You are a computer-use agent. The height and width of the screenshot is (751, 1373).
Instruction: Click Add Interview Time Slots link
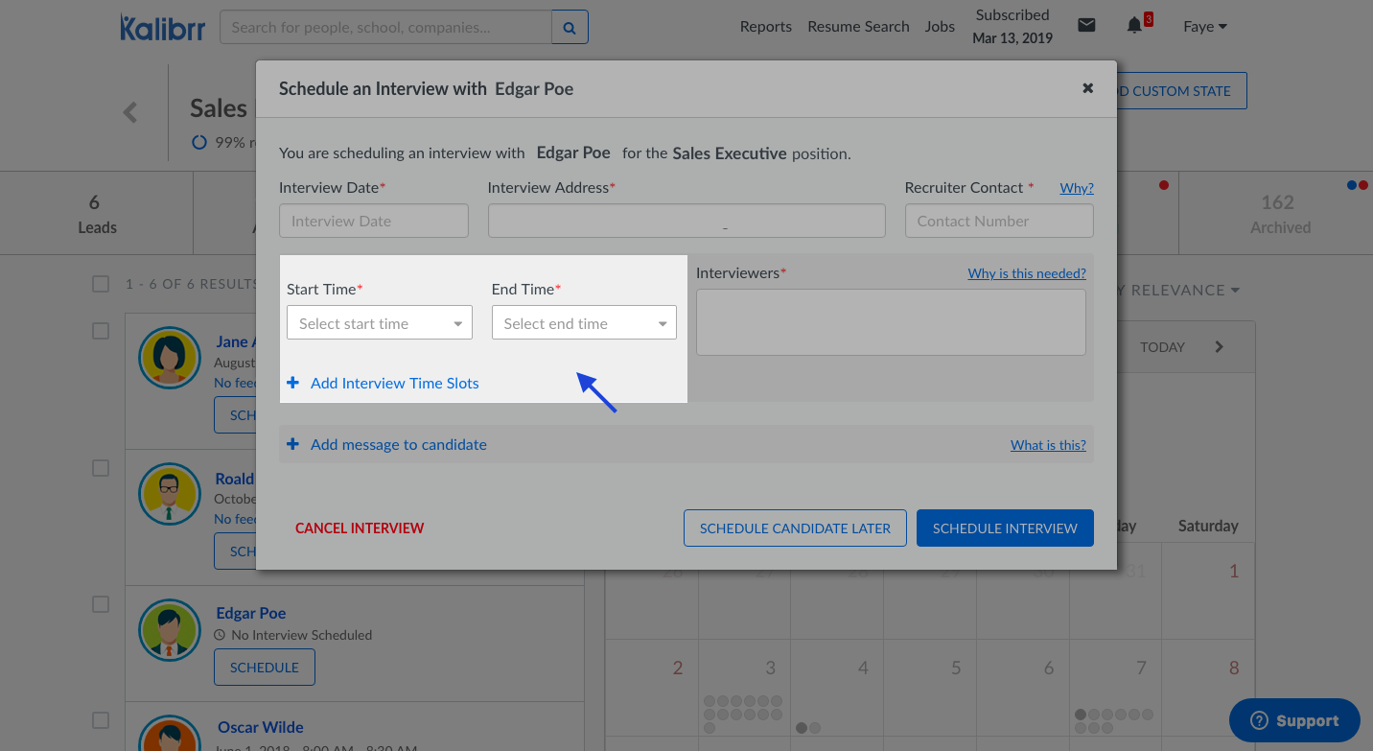pos(394,383)
